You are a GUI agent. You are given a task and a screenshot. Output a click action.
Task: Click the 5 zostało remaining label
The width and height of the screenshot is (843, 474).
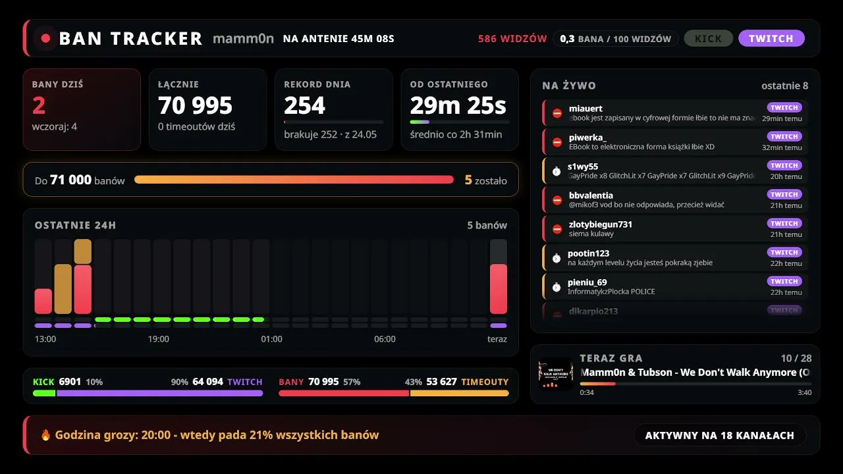point(486,180)
